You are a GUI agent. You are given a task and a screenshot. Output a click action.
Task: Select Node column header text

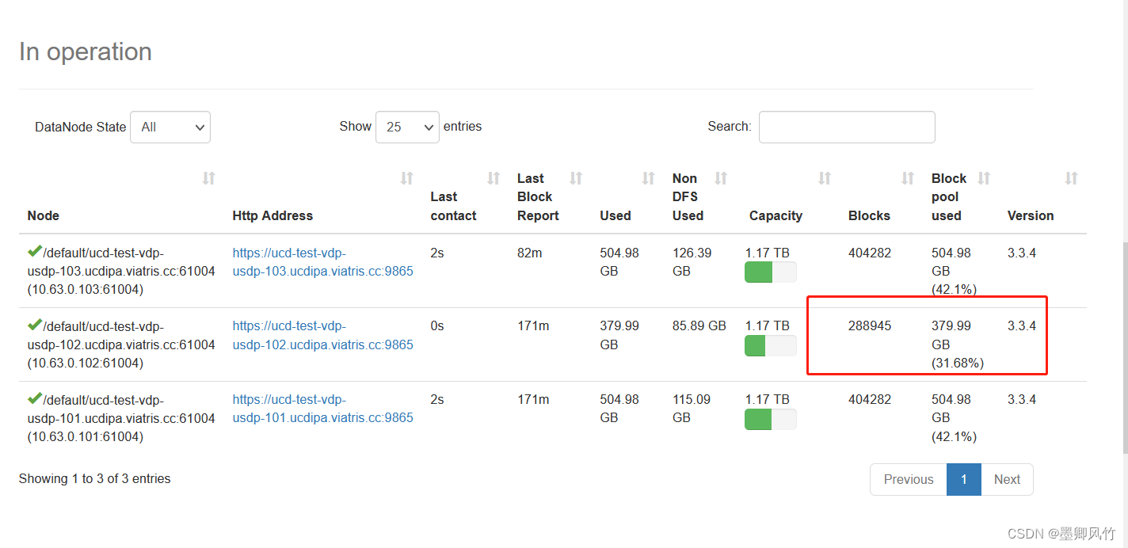44,215
